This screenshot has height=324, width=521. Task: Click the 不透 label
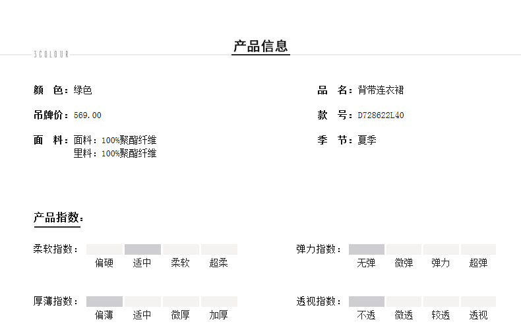coord(366,315)
